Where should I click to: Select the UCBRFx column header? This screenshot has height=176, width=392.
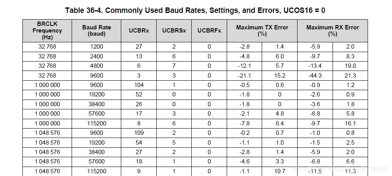pos(209,31)
